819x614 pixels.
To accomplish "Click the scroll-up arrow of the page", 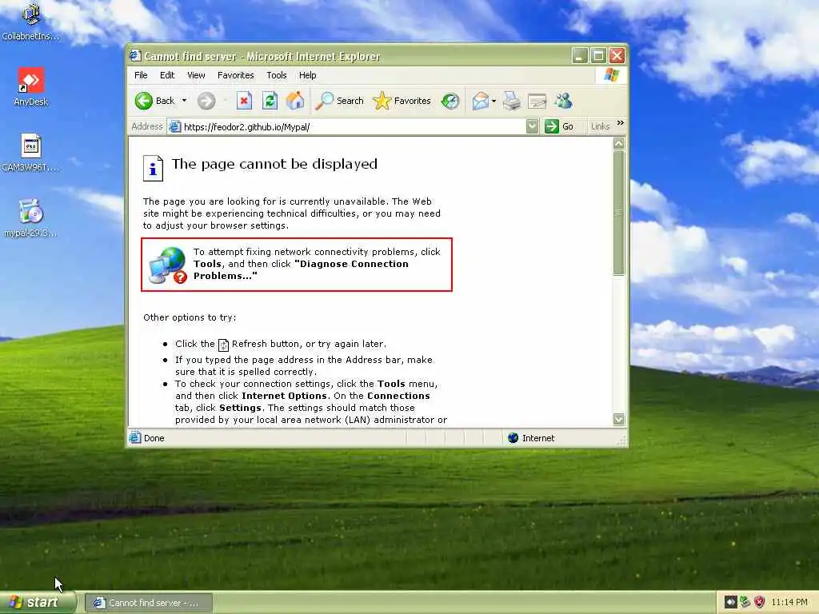I will (x=619, y=144).
